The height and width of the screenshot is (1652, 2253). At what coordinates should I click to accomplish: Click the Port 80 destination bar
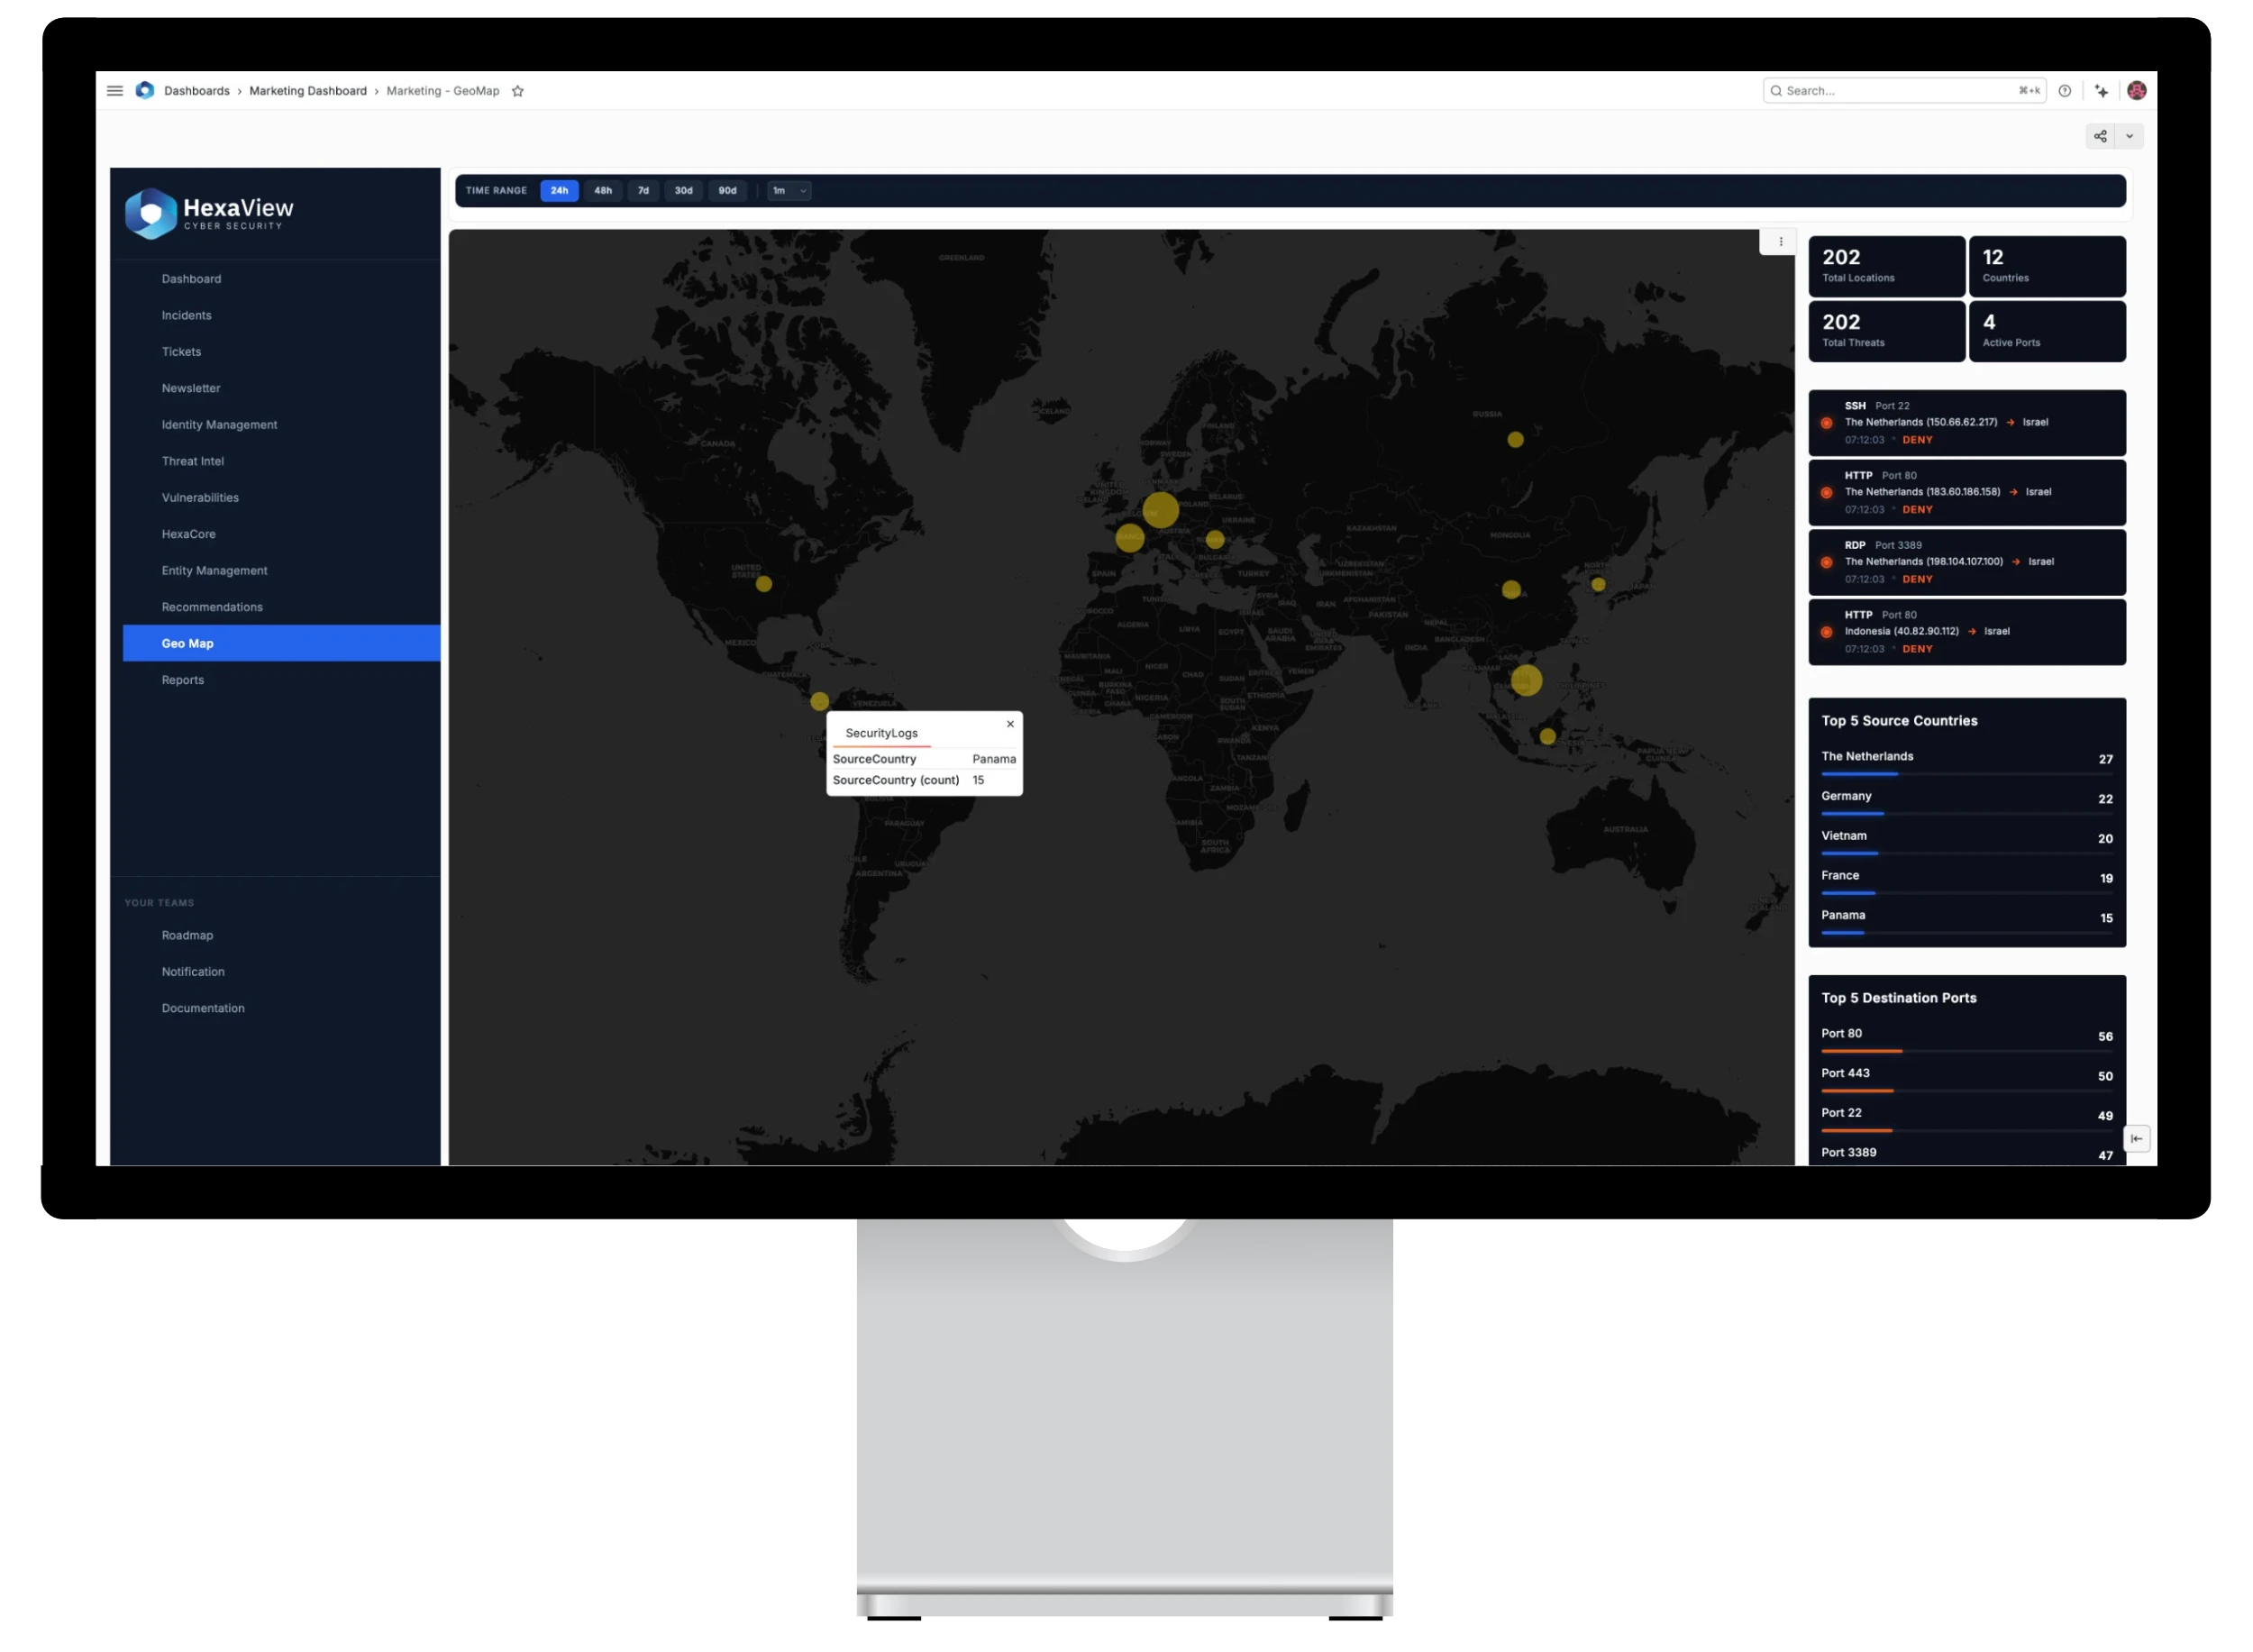pyautogui.click(x=1969, y=1052)
